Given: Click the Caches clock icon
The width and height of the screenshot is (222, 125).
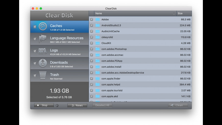Looking at the screenshot, I should click(43, 27).
